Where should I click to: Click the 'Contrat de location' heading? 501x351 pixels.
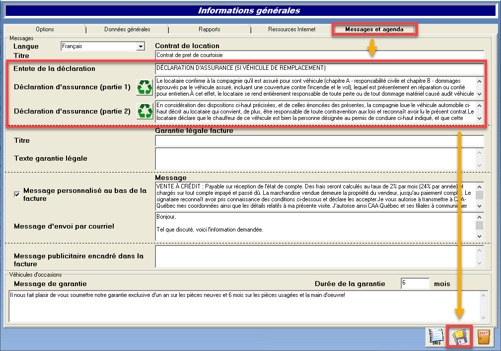tap(187, 46)
